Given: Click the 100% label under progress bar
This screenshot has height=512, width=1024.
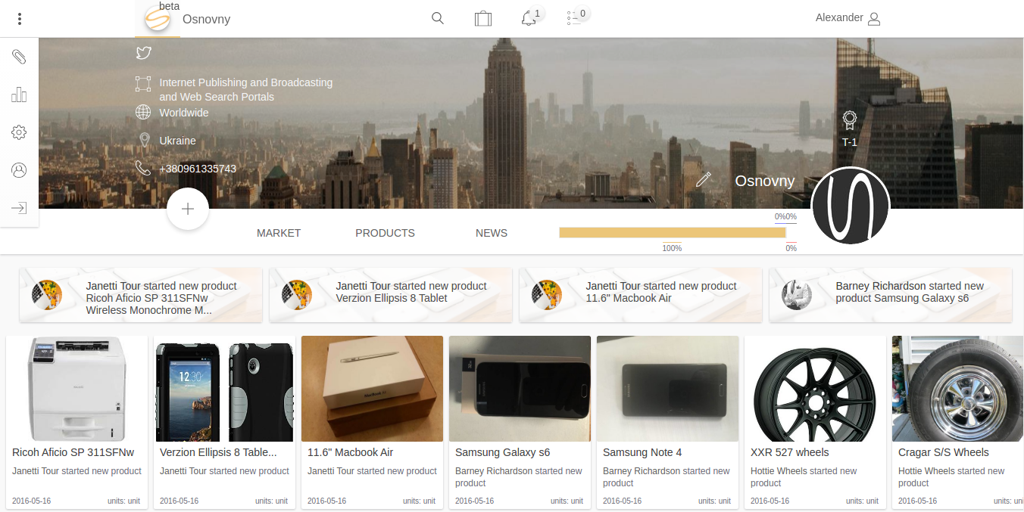Looking at the screenshot, I should [672, 248].
